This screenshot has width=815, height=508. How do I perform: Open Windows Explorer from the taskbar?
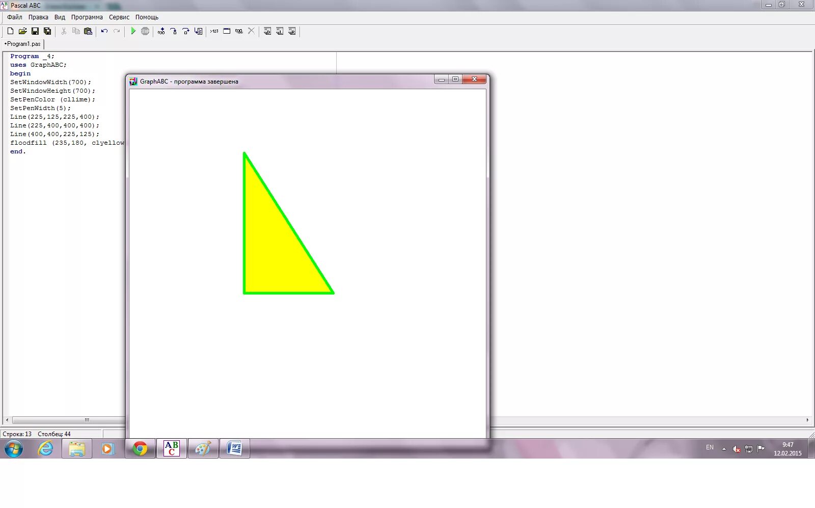click(x=77, y=449)
